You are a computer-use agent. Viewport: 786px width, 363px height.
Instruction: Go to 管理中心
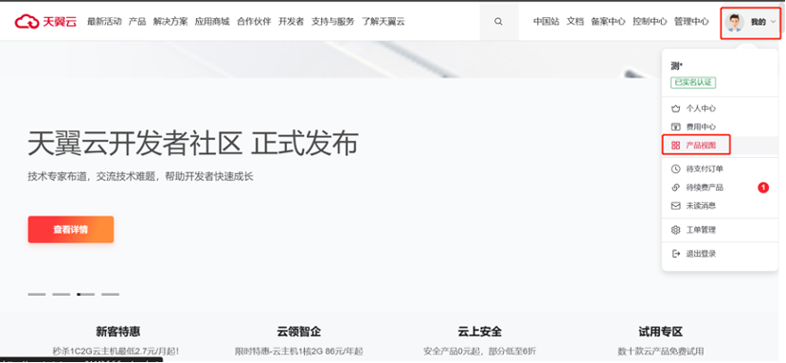[691, 22]
